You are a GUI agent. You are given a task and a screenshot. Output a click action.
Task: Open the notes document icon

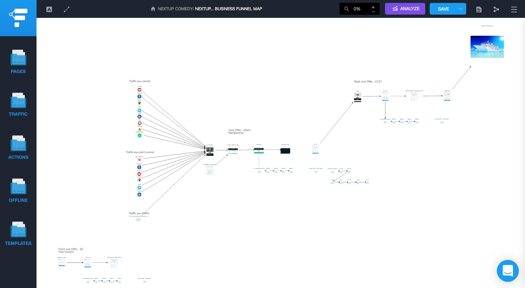479,10
